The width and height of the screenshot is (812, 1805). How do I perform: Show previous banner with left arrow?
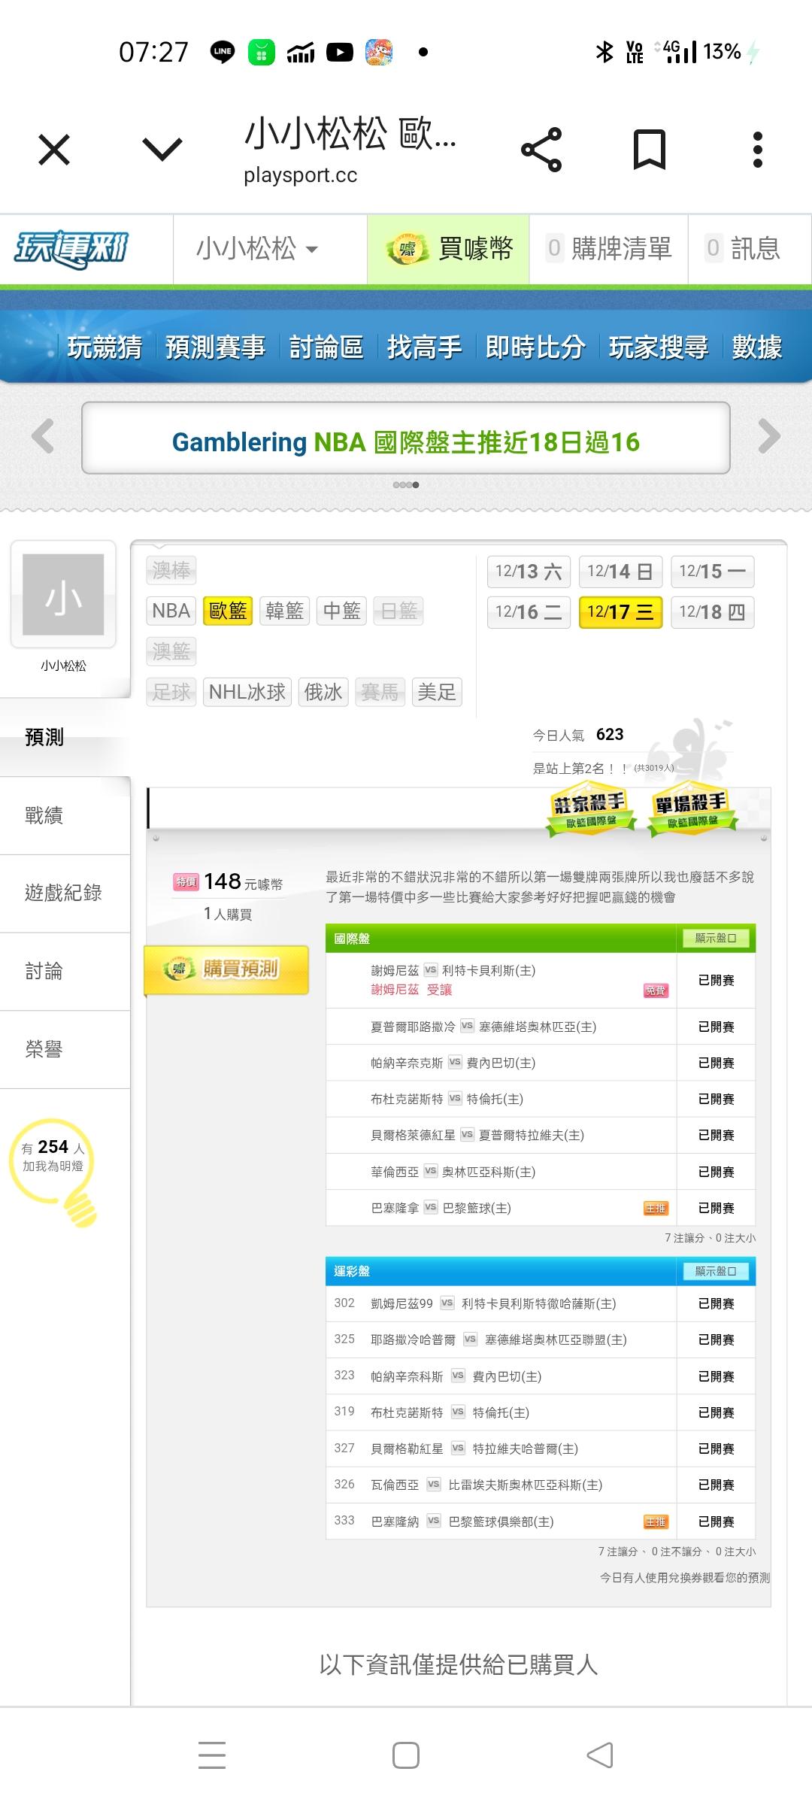(x=43, y=436)
